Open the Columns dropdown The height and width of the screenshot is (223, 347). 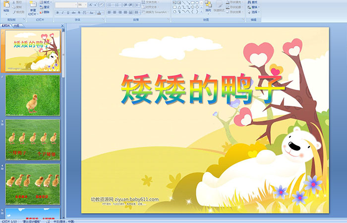coord(137,12)
